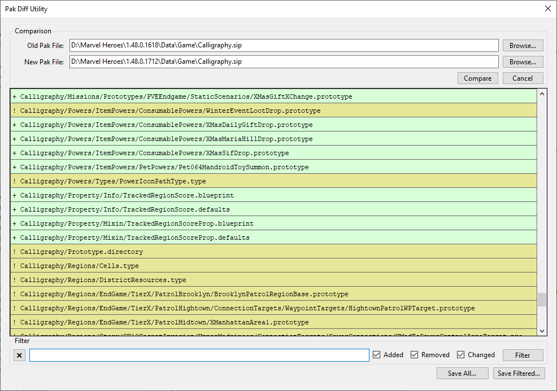Select the TrackedRegionScore.defaults row

pyautogui.click(x=273, y=209)
